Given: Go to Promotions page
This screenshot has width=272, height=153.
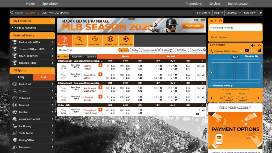Looking at the screenshot, I should tap(194, 4).
